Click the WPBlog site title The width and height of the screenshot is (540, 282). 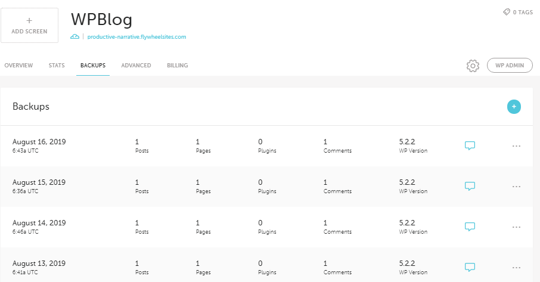click(101, 19)
